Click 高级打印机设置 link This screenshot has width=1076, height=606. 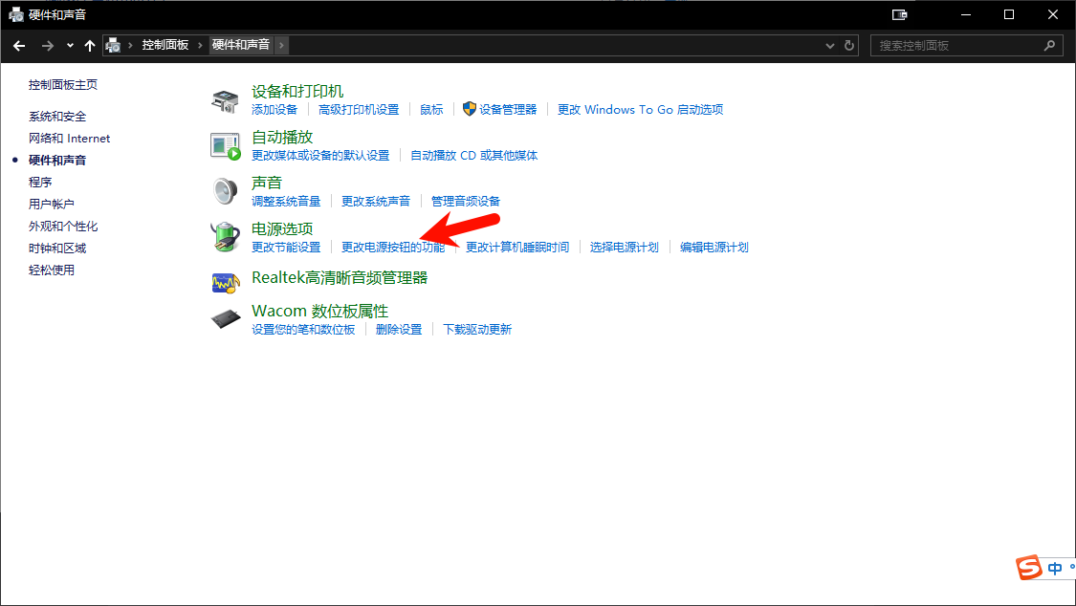(x=359, y=110)
